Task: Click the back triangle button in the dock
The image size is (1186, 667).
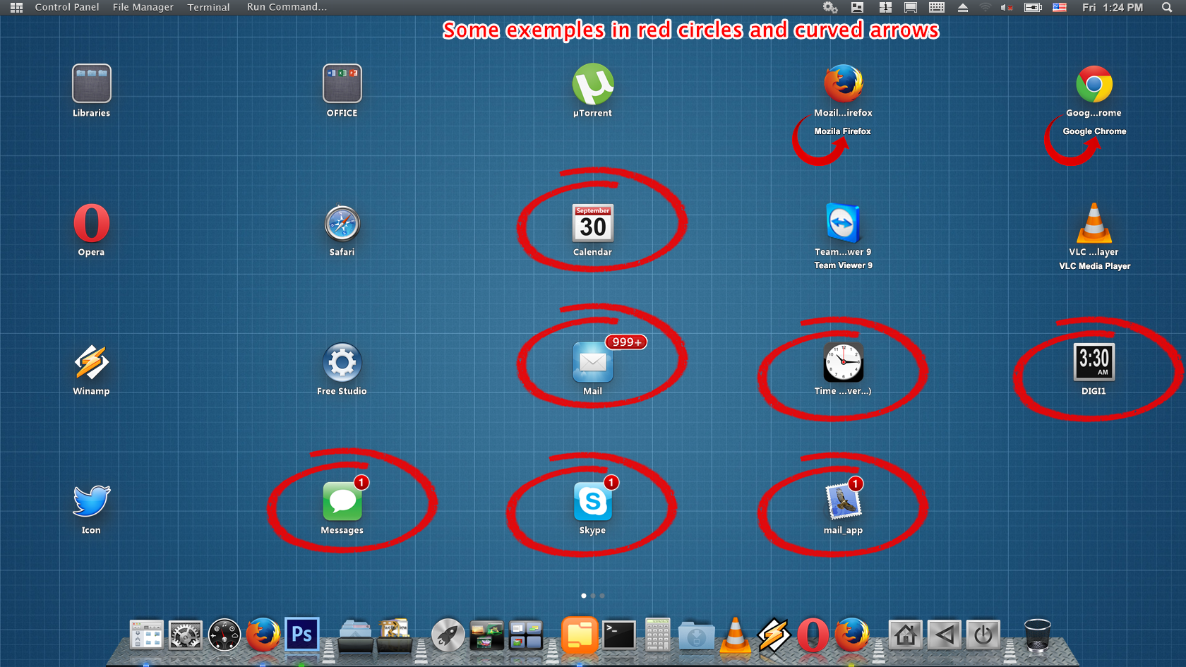Action: (x=945, y=635)
